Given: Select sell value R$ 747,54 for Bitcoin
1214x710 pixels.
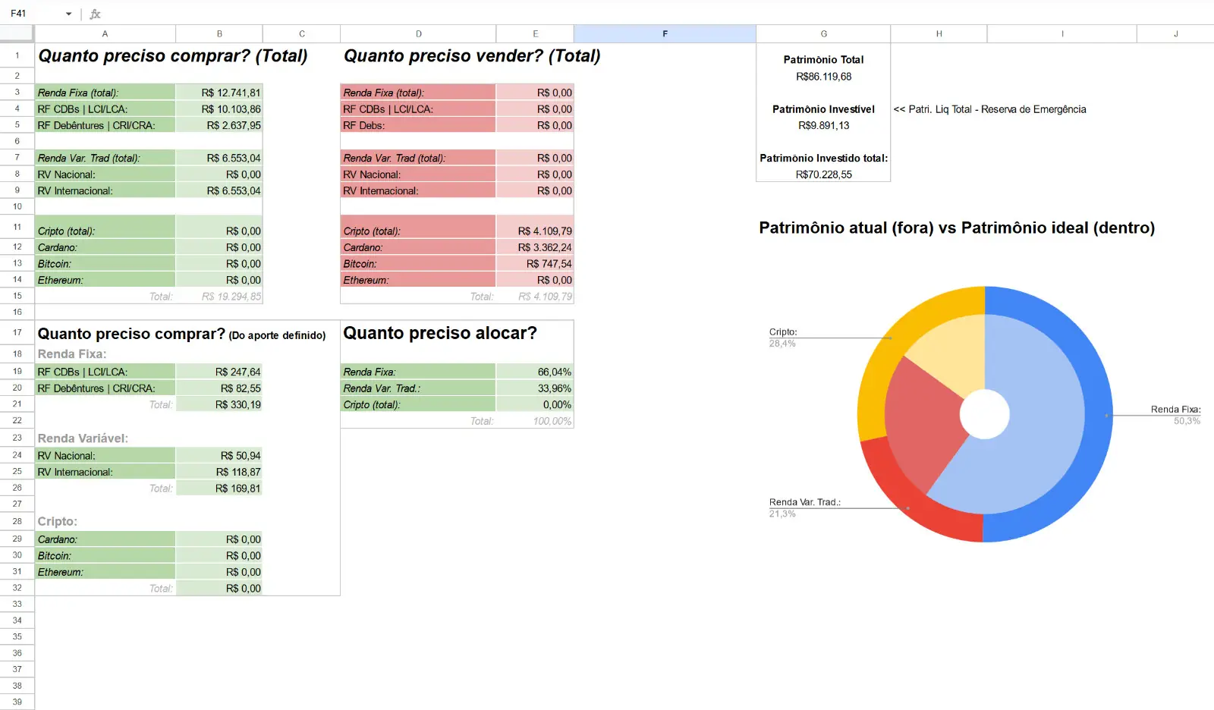Looking at the screenshot, I should [535, 264].
